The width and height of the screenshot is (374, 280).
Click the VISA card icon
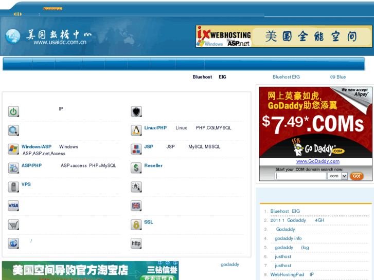[x=13, y=206]
